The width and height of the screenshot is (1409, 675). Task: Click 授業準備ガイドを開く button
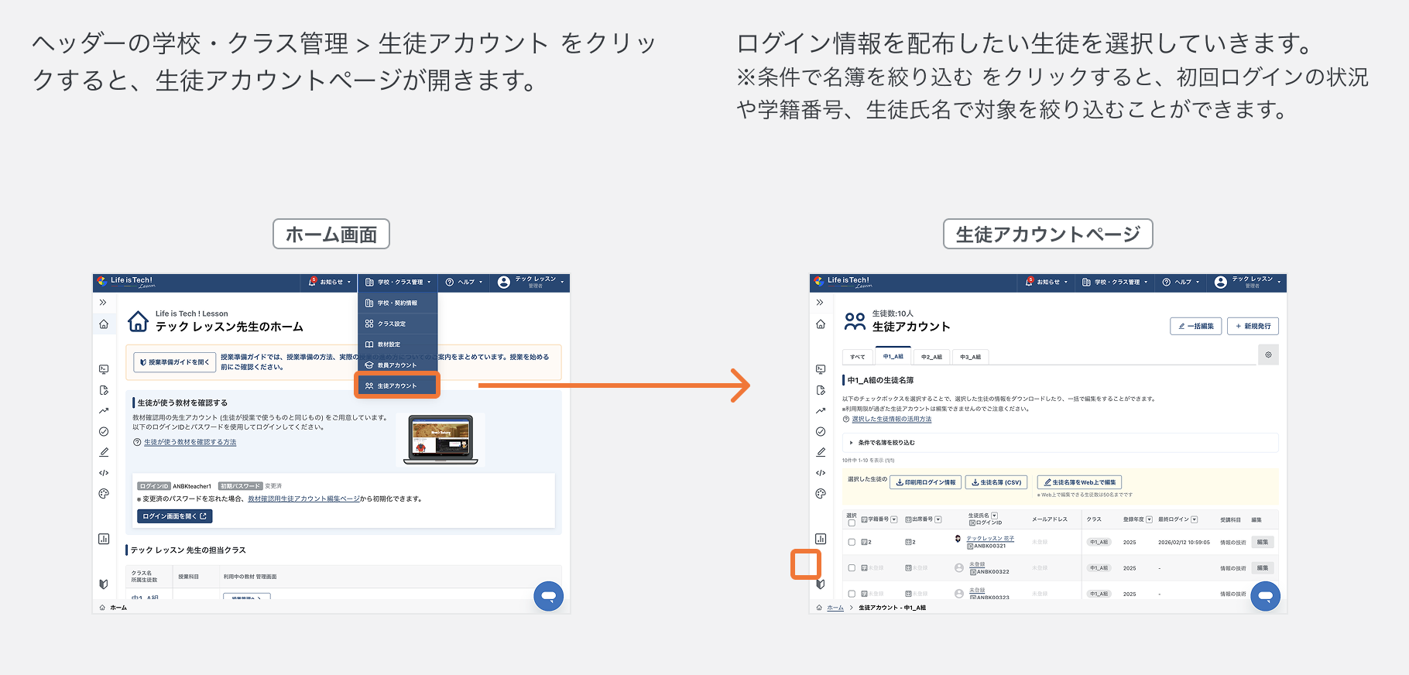click(175, 362)
